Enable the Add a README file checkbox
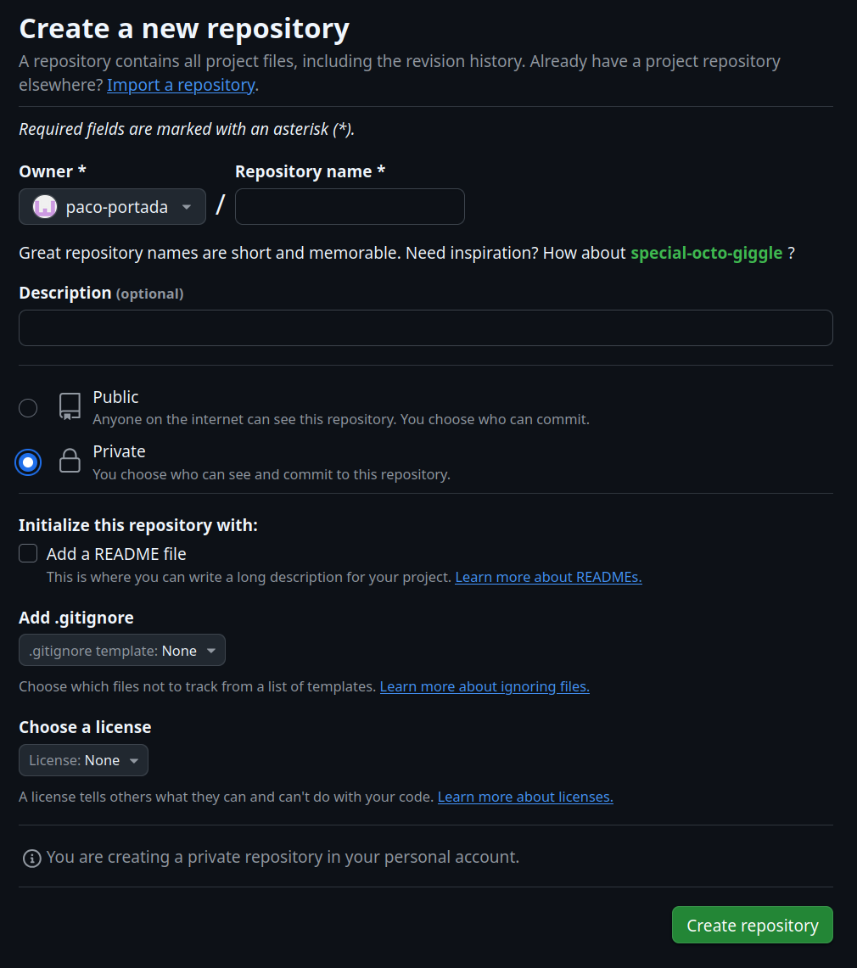 click(x=28, y=553)
